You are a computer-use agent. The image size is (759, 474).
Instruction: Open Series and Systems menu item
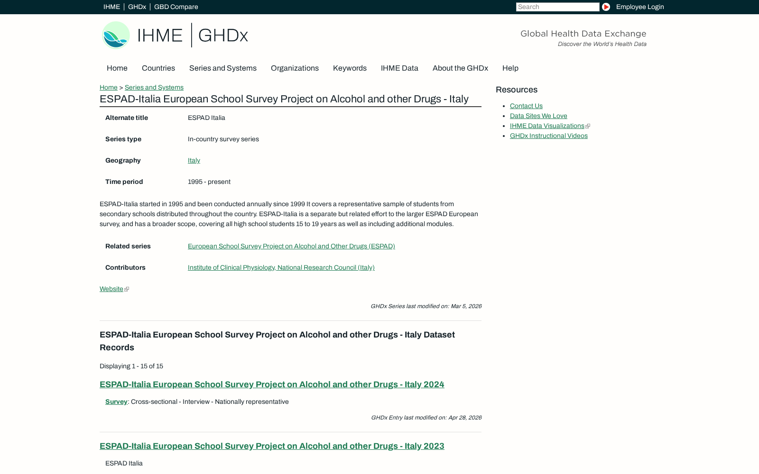[223, 68]
